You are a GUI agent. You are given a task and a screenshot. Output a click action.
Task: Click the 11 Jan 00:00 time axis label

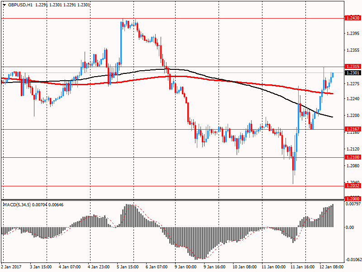274,267
